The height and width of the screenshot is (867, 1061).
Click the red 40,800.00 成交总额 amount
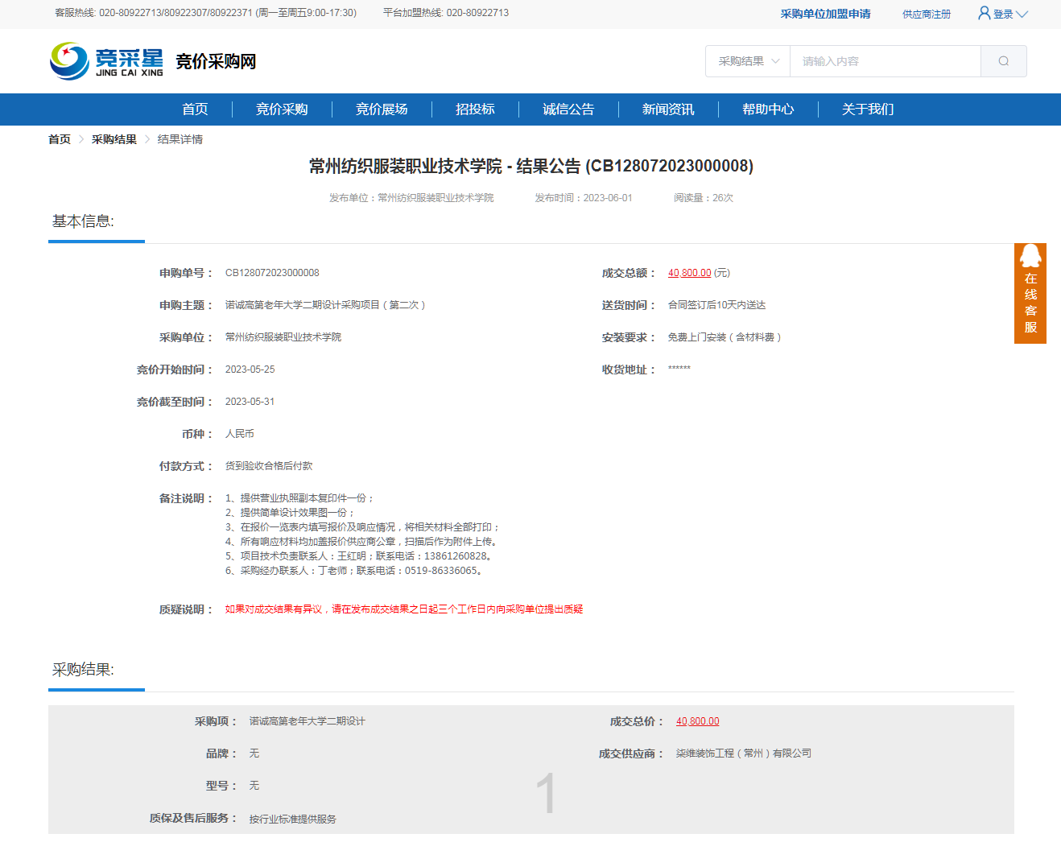pos(689,273)
